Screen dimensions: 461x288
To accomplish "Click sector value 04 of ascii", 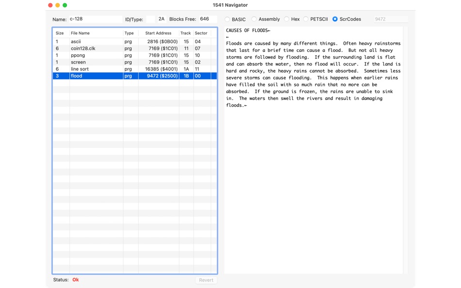I will point(198,41).
